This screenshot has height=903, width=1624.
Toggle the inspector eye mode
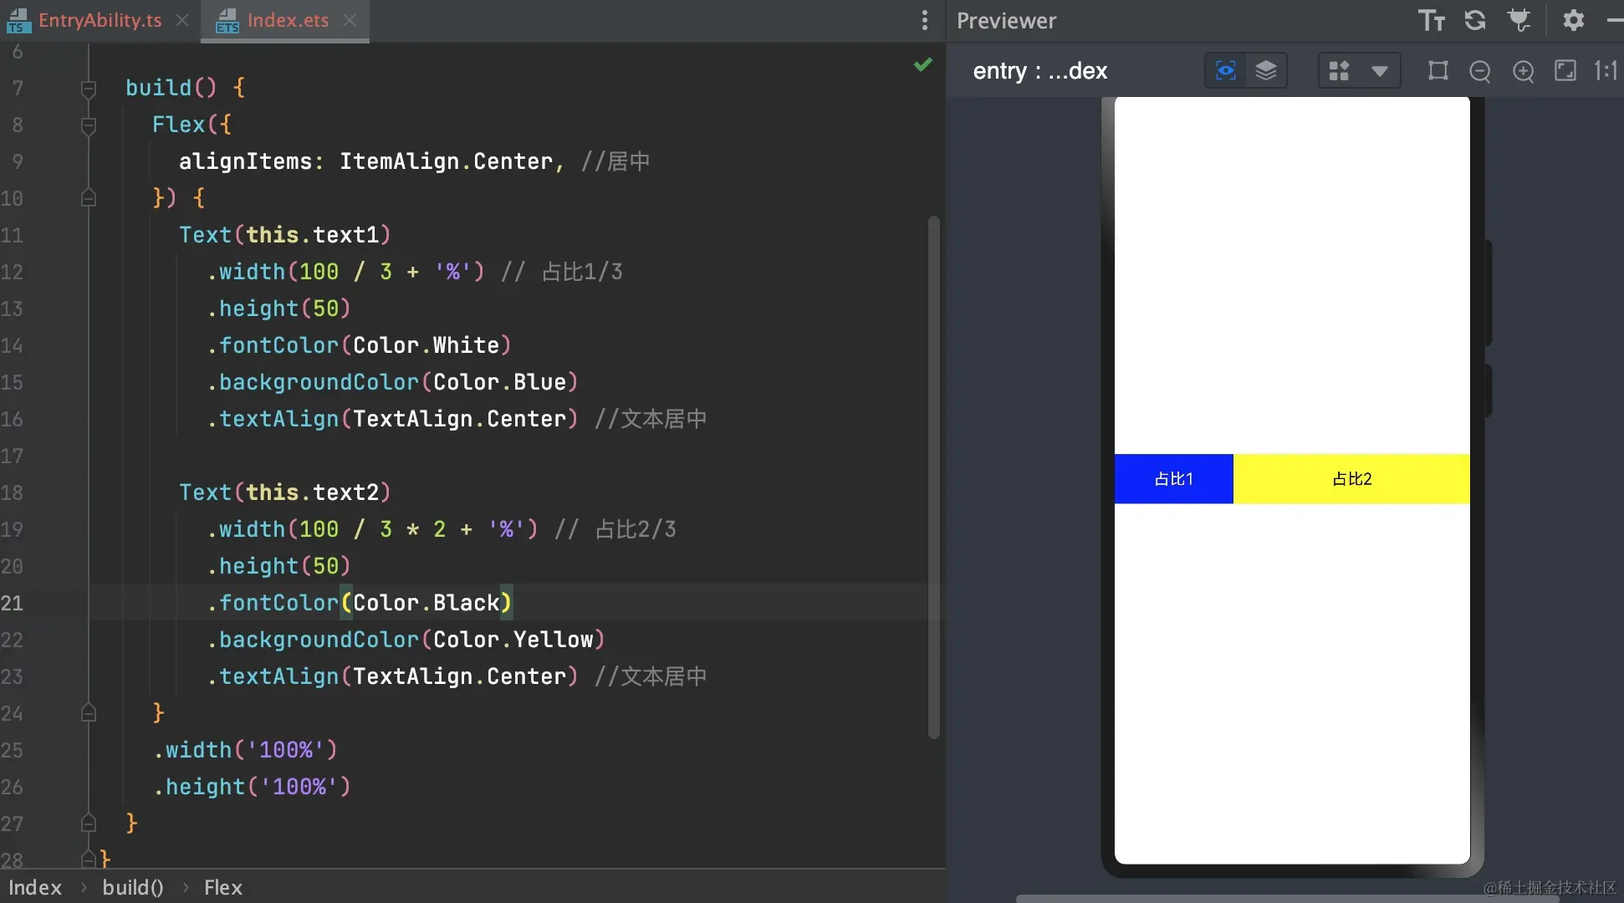click(1225, 70)
